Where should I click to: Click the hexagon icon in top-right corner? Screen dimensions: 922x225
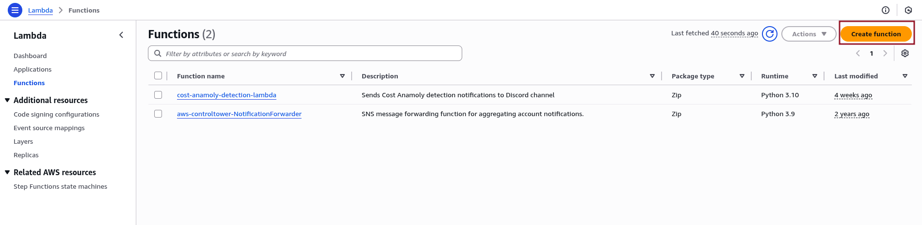click(x=908, y=10)
